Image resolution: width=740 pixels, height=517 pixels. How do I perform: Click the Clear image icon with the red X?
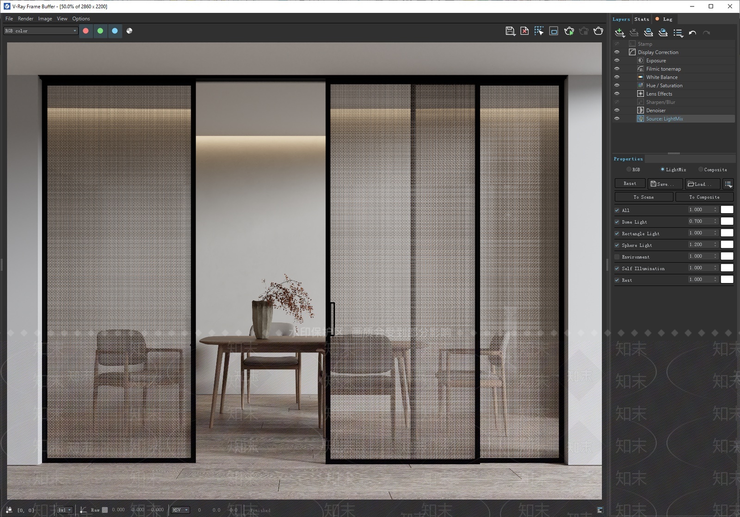point(524,31)
